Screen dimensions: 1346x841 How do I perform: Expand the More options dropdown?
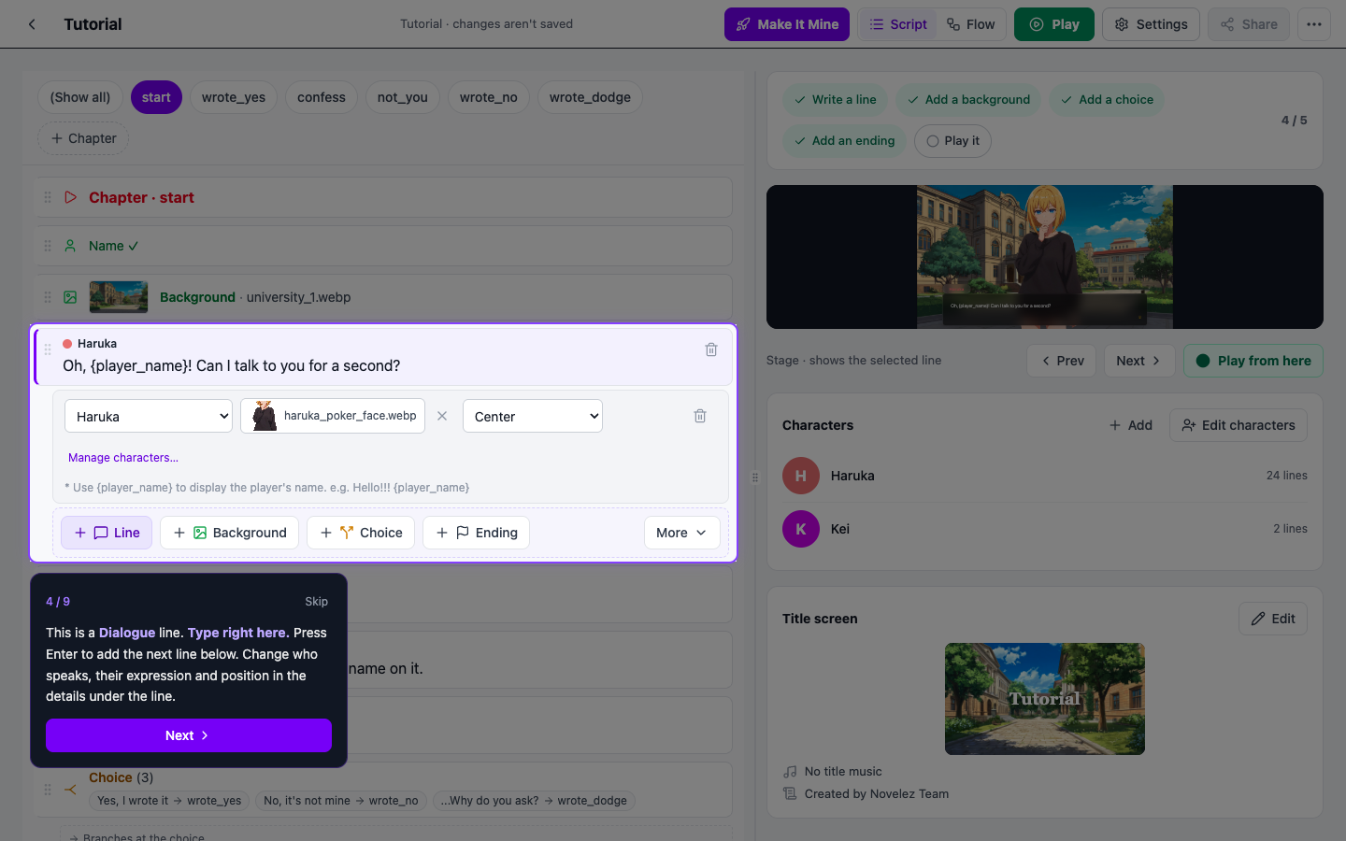tap(682, 533)
